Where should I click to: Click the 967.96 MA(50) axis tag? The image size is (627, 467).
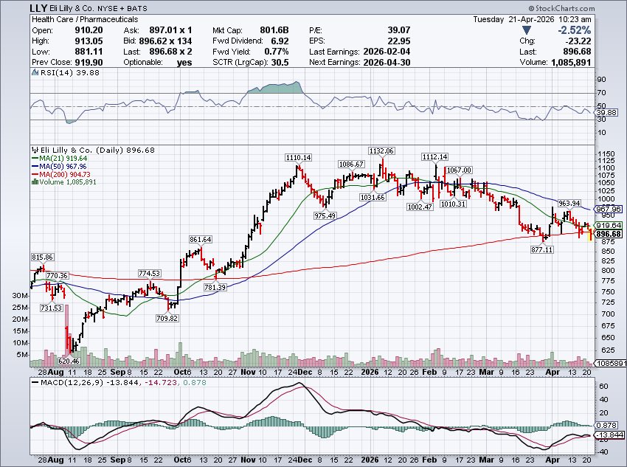609,209
